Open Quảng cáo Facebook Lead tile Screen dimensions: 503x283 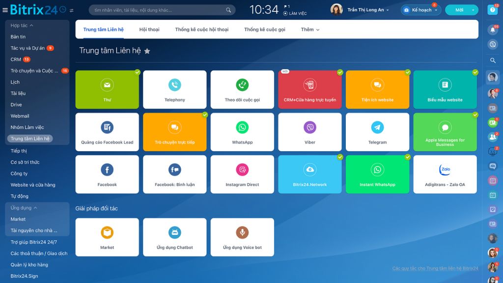point(107,132)
